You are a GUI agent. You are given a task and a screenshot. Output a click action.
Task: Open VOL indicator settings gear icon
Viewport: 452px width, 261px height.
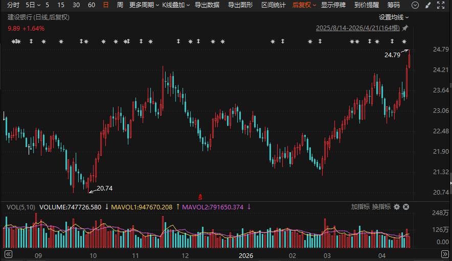[x=397, y=207]
